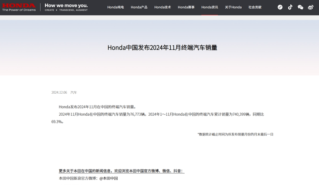Image resolution: width=319 pixels, height=185 pixels.
Task: Open the 社会贡献 menu
Action: 255,7
